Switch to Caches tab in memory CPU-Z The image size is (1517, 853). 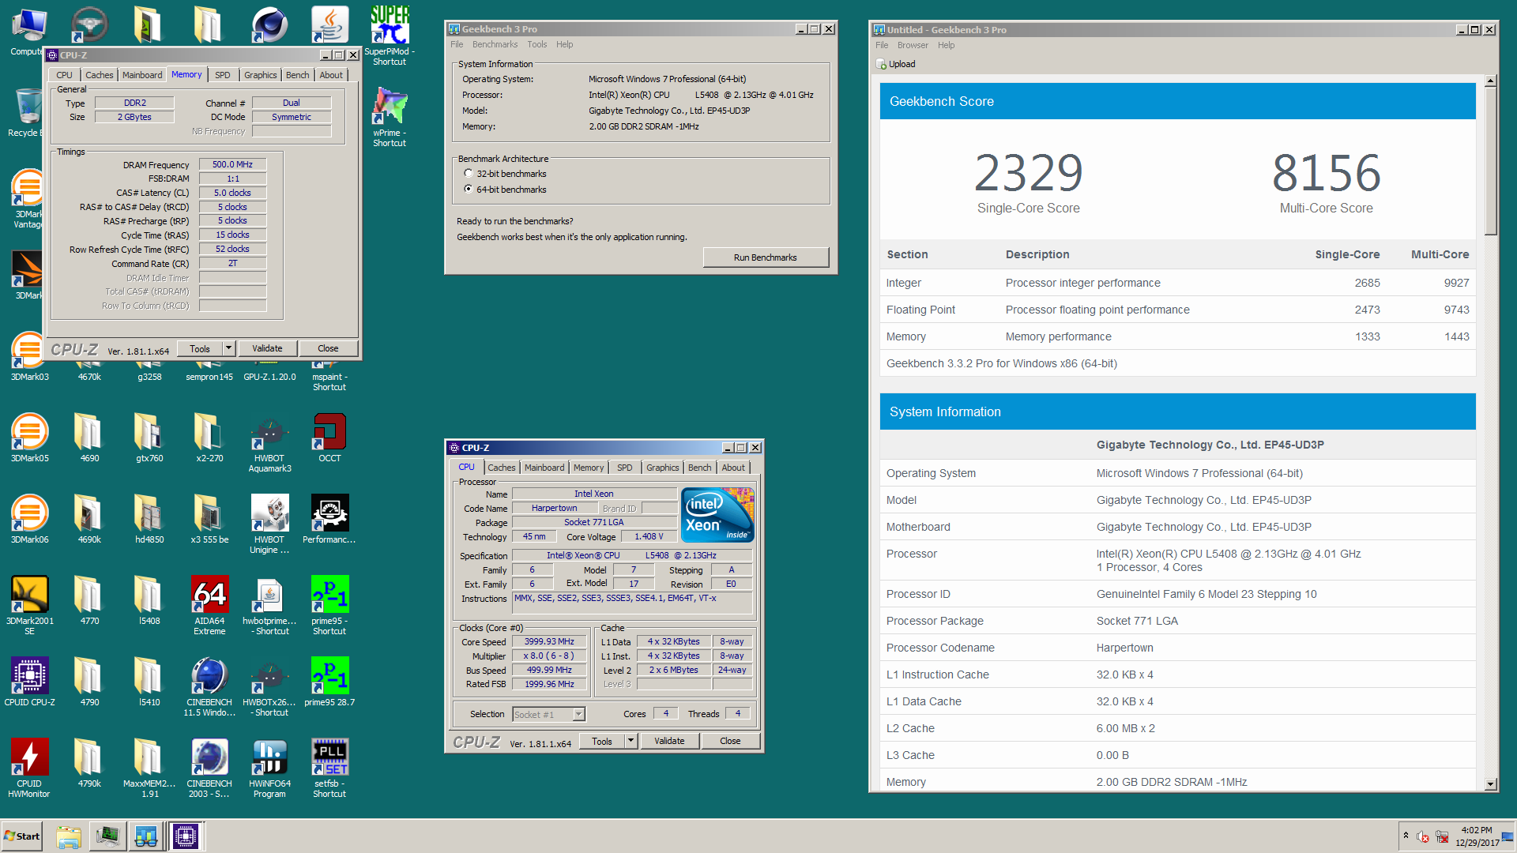100,75
